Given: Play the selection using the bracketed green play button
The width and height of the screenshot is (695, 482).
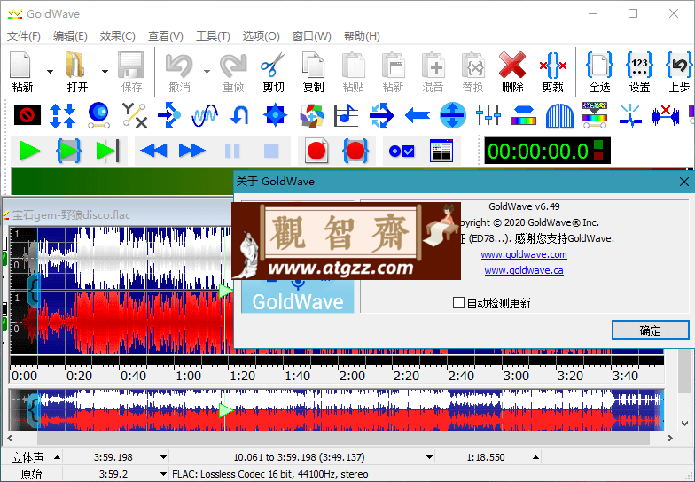Looking at the screenshot, I should (68, 151).
